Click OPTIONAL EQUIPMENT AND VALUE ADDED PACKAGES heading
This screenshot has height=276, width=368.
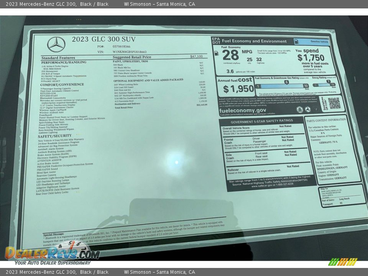(148, 80)
